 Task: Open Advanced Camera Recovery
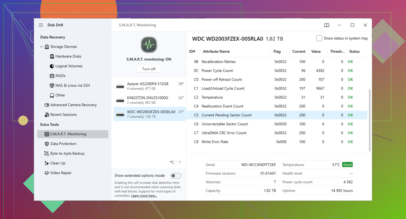coord(73,105)
